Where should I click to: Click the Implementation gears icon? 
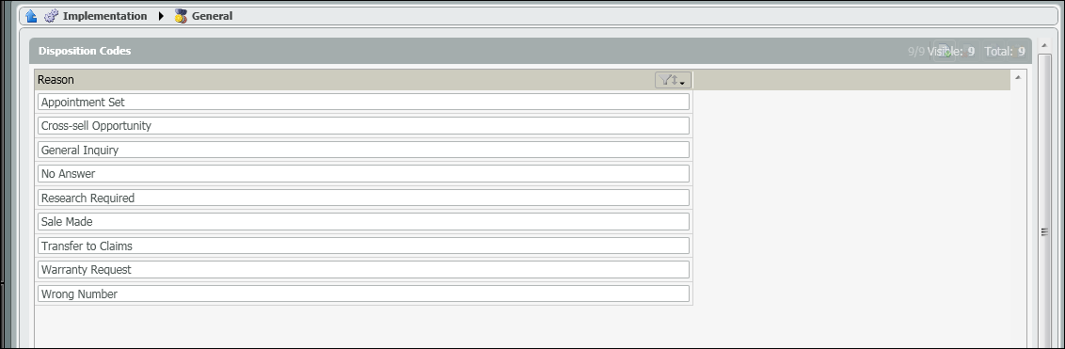point(52,16)
